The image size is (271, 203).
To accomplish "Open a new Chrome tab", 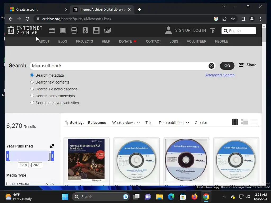I will [139, 10].
